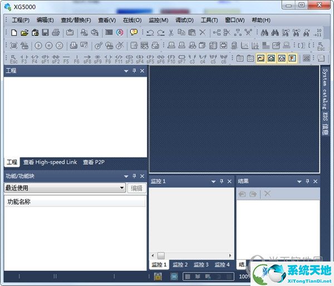Insert output coil F9
334x286 pixels.
[108, 59]
